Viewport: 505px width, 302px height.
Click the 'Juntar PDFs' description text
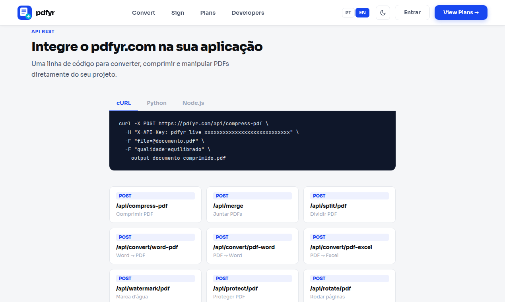[227, 214]
